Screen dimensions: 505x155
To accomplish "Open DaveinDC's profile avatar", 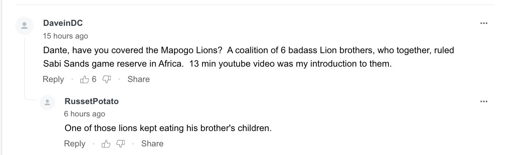I will click(24, 26).
